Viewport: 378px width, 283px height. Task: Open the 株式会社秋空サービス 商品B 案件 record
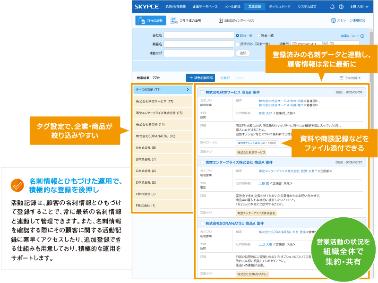pyautogui.click(x=232, y=92)
